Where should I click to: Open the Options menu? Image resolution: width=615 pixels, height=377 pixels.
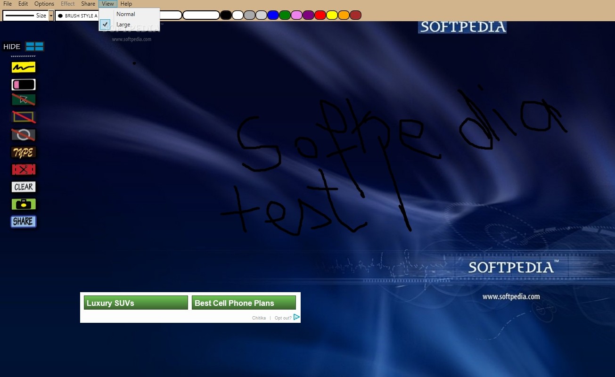[44, 4]
